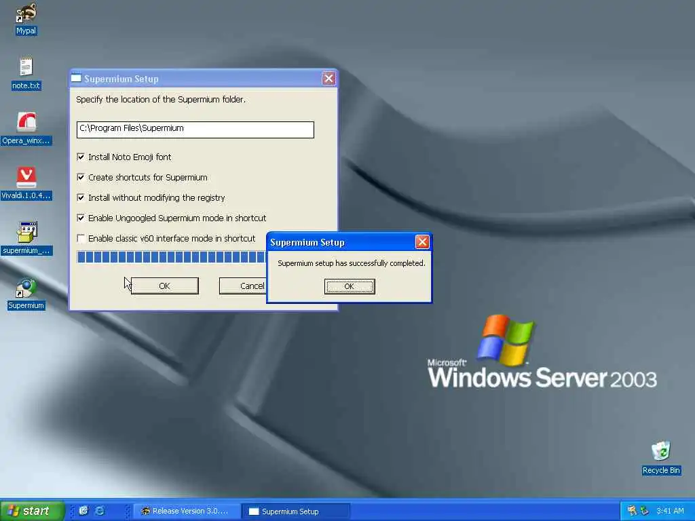Click the 'Supermium setup has successfully completed.' text
The image size is (695, 521).
351,263
